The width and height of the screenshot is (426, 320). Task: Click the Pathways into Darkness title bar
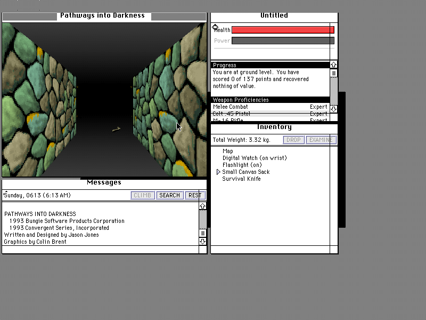104,17
